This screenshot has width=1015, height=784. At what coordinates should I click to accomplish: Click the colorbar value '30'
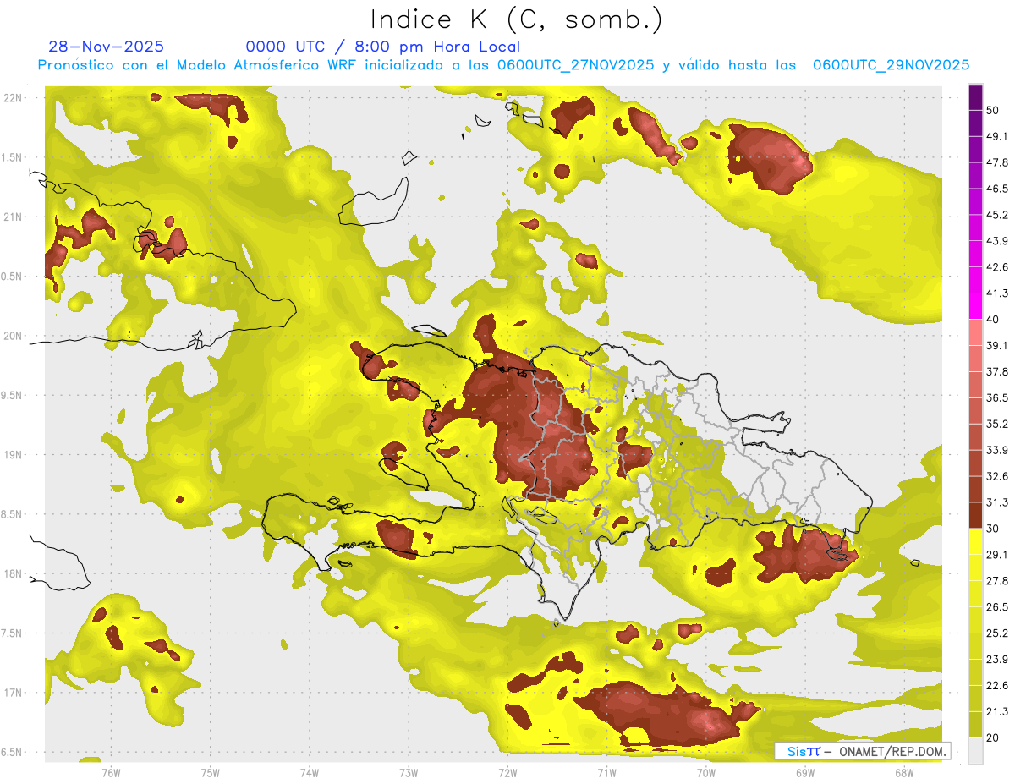993,529
